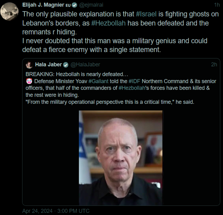Open the 2h timestamp of quoted tweet
The image size is (223, 215).
click(x=214, y=65)
